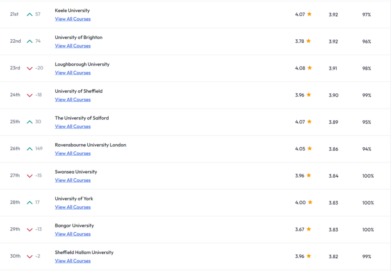Click the rank change value 149 for Ravensbourne
The width and height of the screenshot is (391, 271).
coord(39,149)
